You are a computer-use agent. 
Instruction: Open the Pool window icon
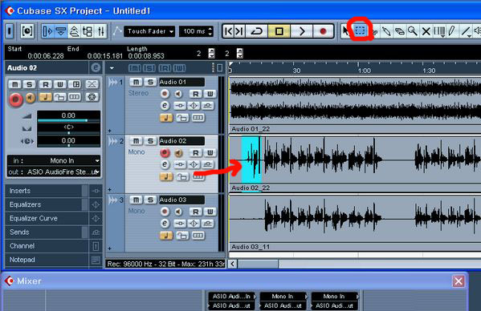[87, 31]
